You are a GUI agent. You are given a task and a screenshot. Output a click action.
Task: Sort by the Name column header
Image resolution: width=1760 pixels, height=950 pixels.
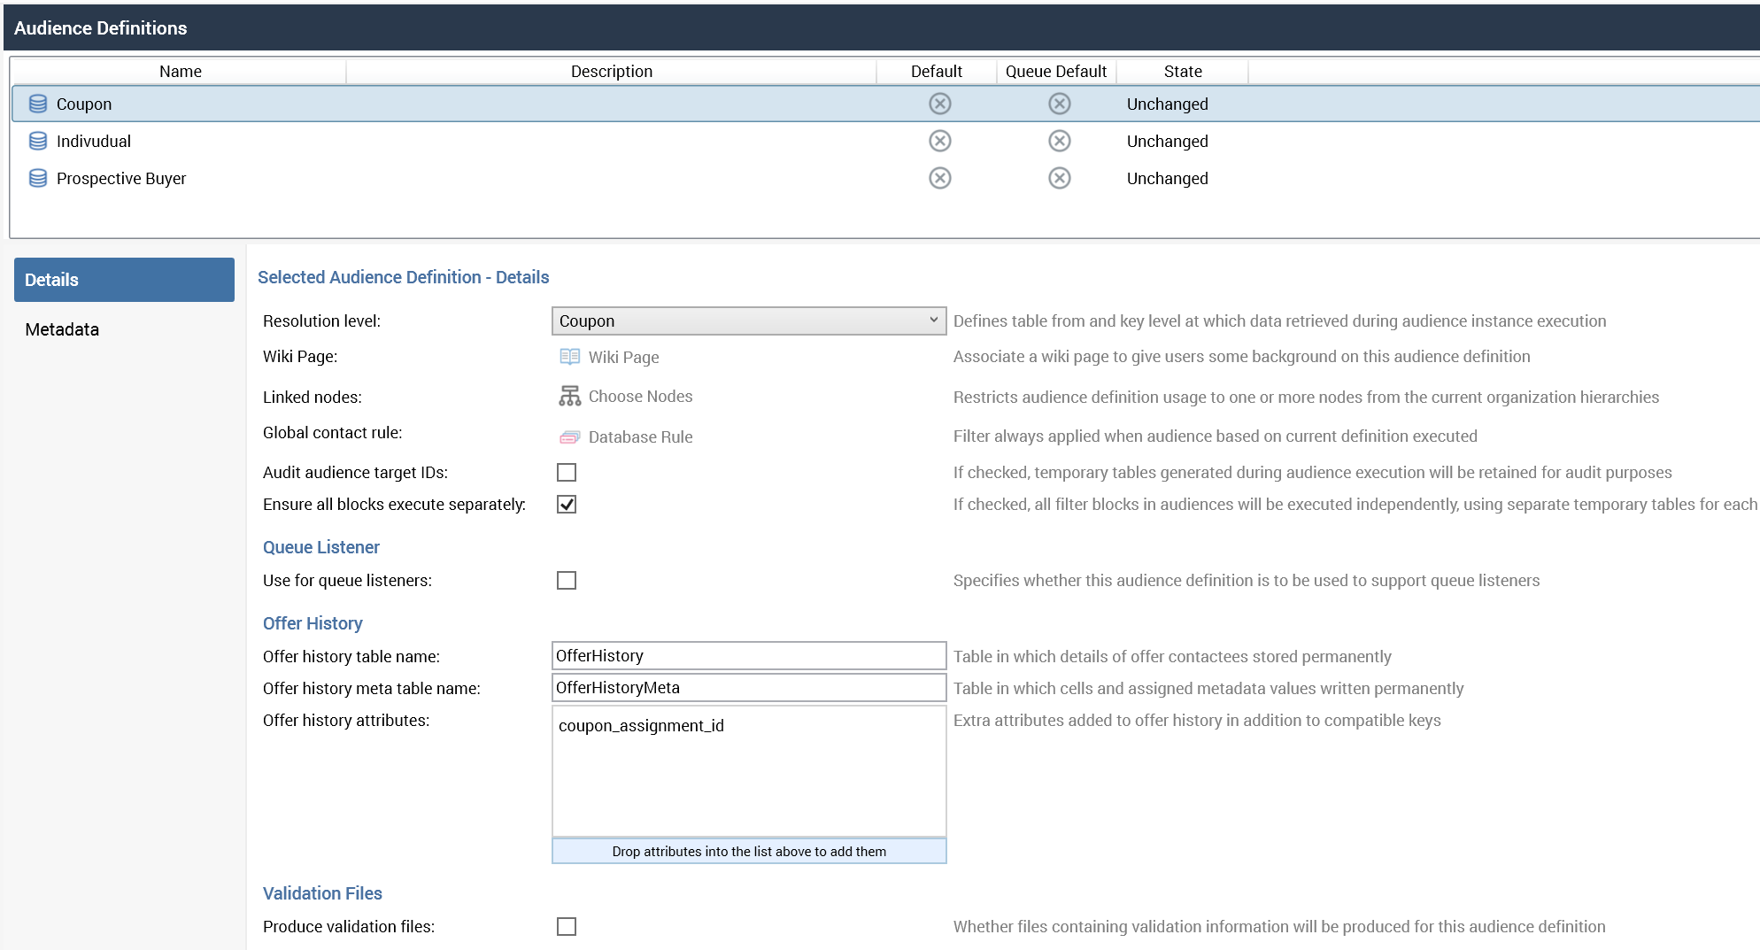(180, 71)
